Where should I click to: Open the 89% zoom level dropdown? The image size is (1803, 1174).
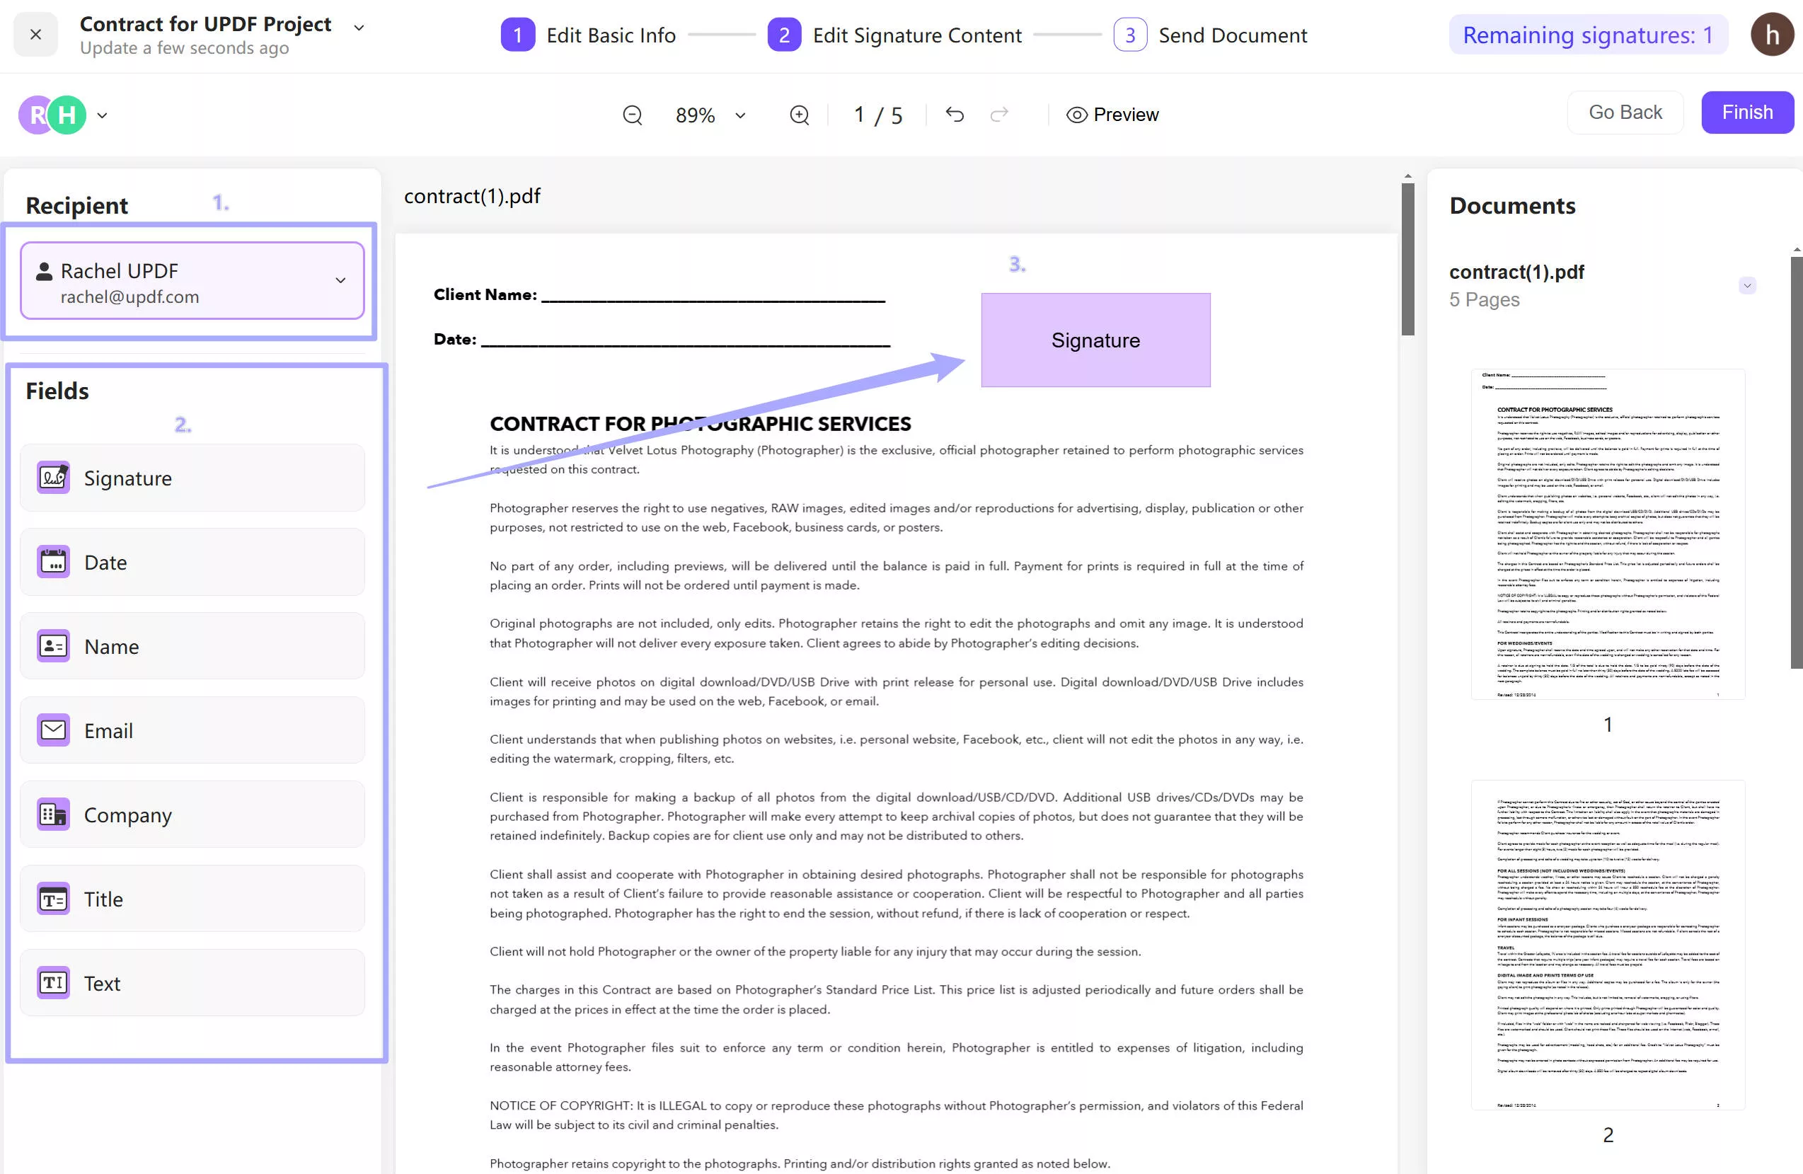pos(740,115)
